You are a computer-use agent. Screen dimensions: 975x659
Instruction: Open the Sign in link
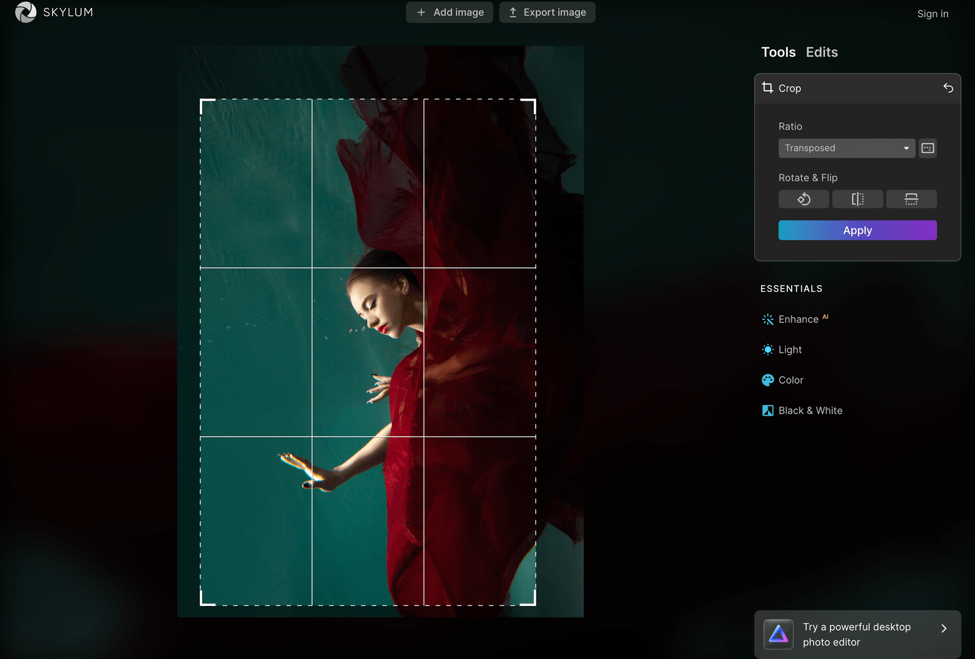(932, 13)
